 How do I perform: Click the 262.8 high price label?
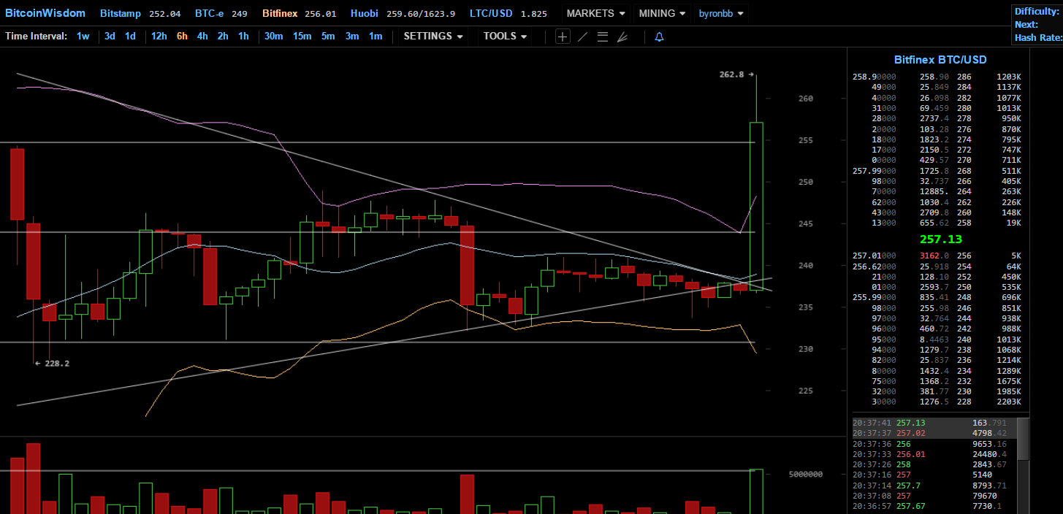point(731,74)
